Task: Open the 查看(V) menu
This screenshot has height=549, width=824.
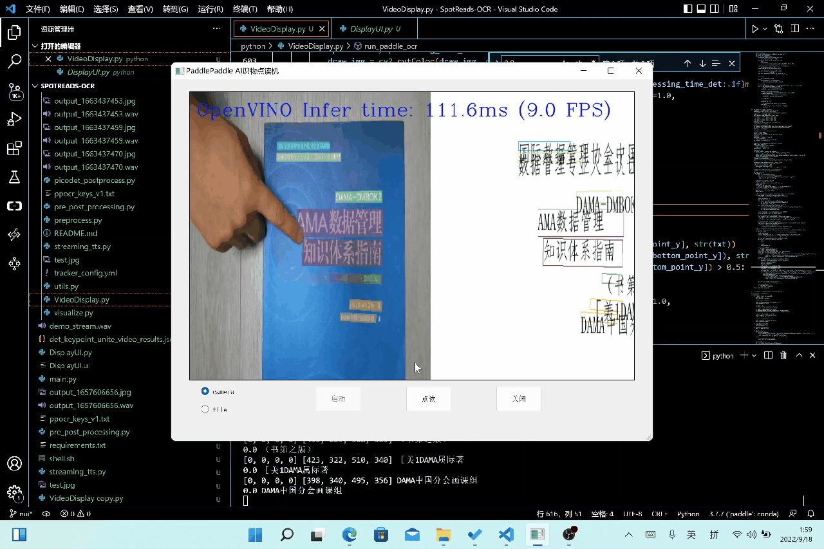Action: click(140, 9)
